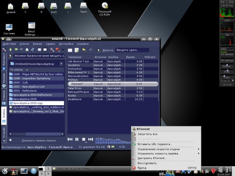This screenshot has width=235, height=176.
Task: Go up one folder in amaroK file browser
Action: click(10, 50)
